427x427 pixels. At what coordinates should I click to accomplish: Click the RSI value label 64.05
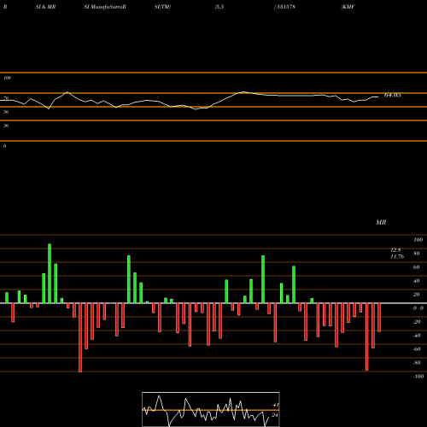tap(393, 96)
